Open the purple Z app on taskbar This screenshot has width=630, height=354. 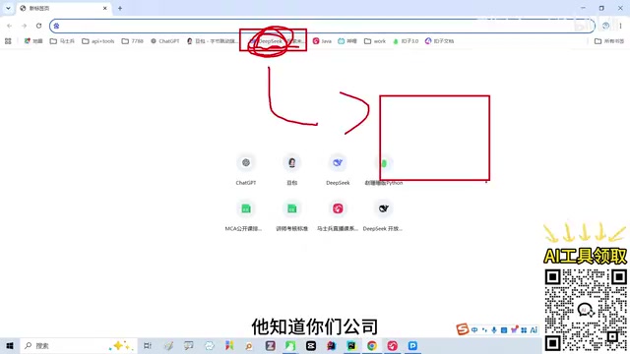pos(270,345)
